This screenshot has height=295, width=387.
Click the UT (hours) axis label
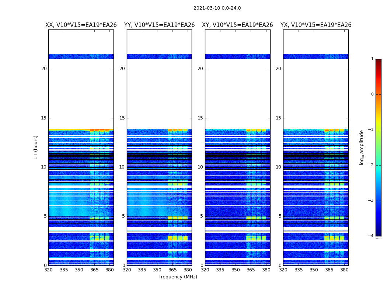pyautogui.click(x=36, y=147)
